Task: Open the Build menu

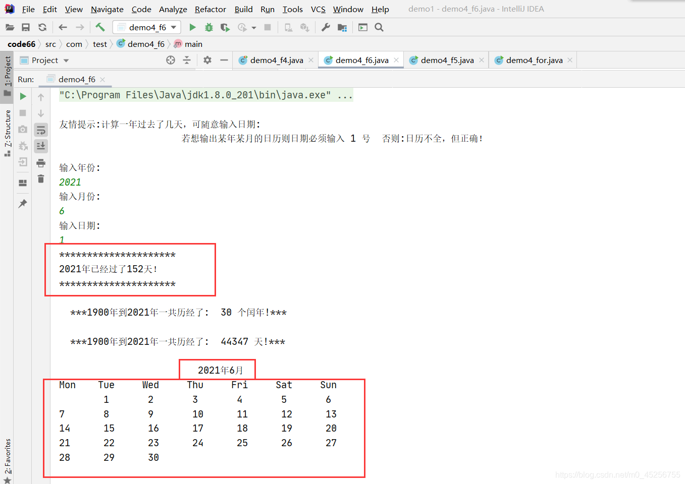Action: [x=243, y=9]
